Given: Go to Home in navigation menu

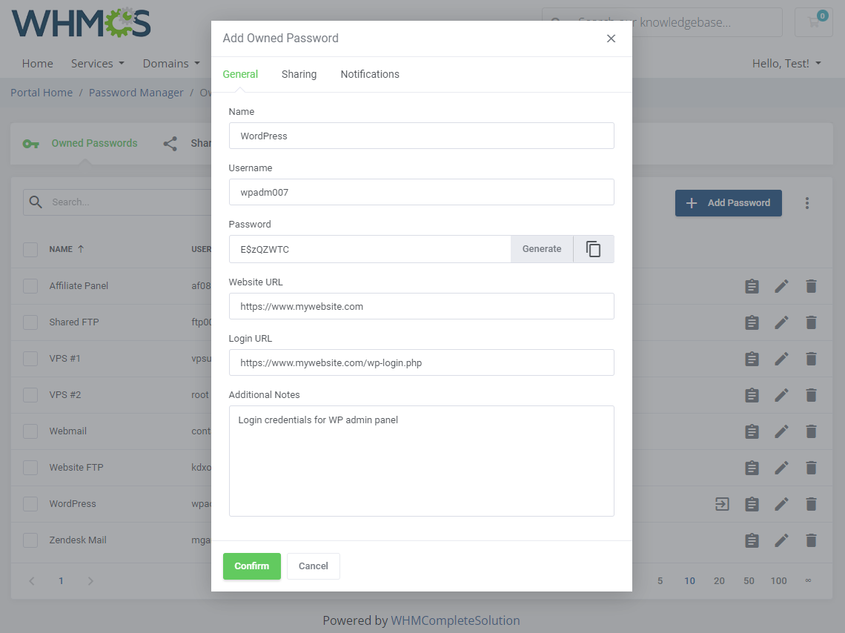Looking at the screenshot, I should (x=37, y=64).
